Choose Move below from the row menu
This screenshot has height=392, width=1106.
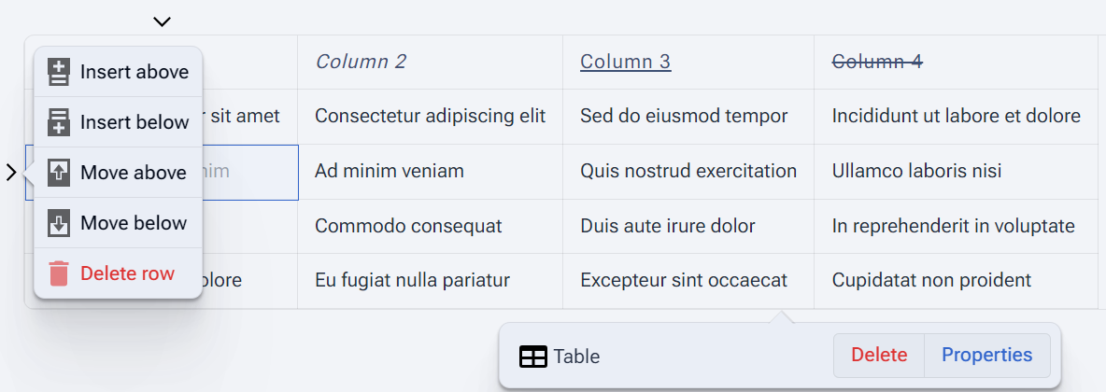[x=119, y=223]
